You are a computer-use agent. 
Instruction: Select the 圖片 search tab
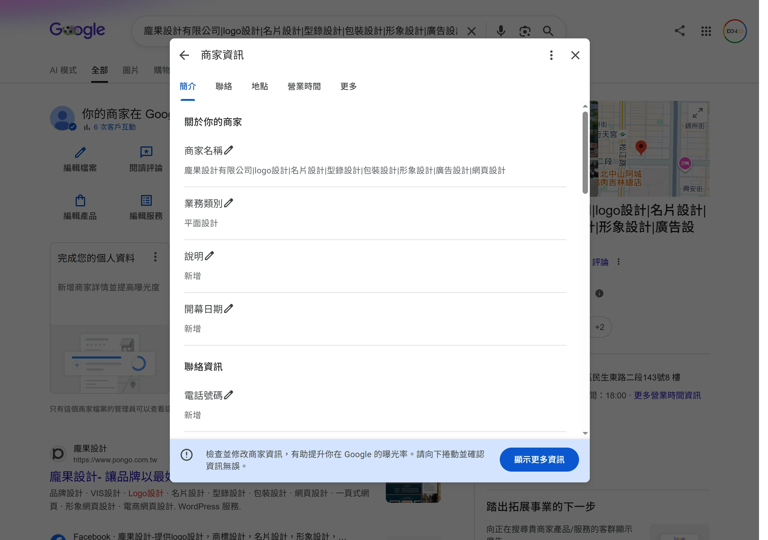coord(132,71)
